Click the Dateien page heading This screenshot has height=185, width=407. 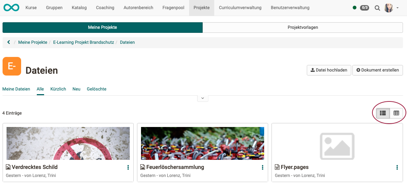pyautogui.click(x=42, y=70)
